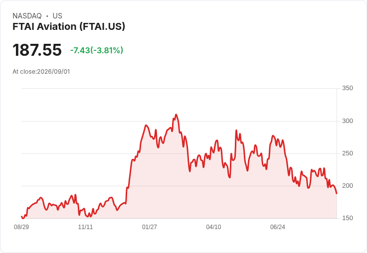The image size is (367, 253).
Task: Click the chart's highest peak above 300
Action: tap(176, 115)
